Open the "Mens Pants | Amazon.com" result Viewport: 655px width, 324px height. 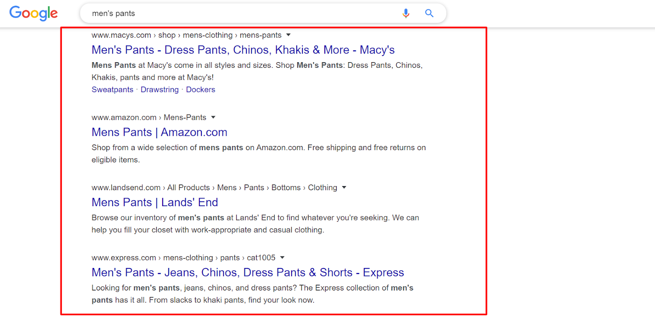159,132
